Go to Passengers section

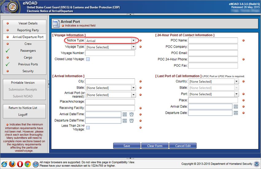(x=25, y=51)
